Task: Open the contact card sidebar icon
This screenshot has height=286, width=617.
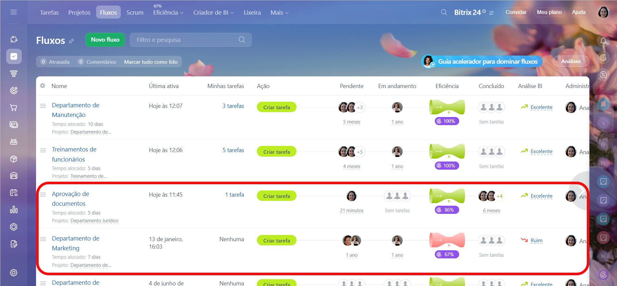Action: pos(14,124)
